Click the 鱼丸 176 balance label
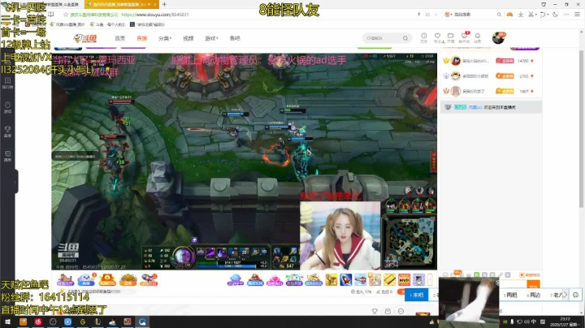 click(361, 291)
